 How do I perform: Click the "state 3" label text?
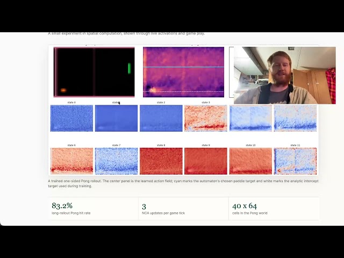(206, 103)
